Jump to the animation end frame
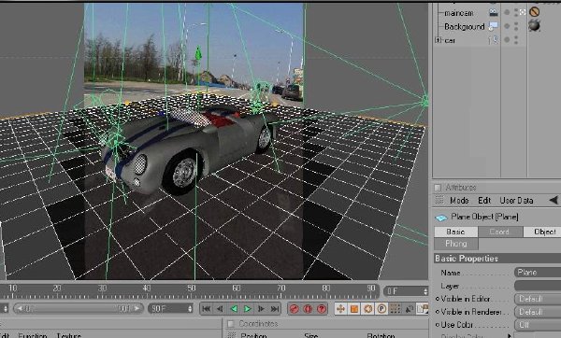 tap(275, 309)
